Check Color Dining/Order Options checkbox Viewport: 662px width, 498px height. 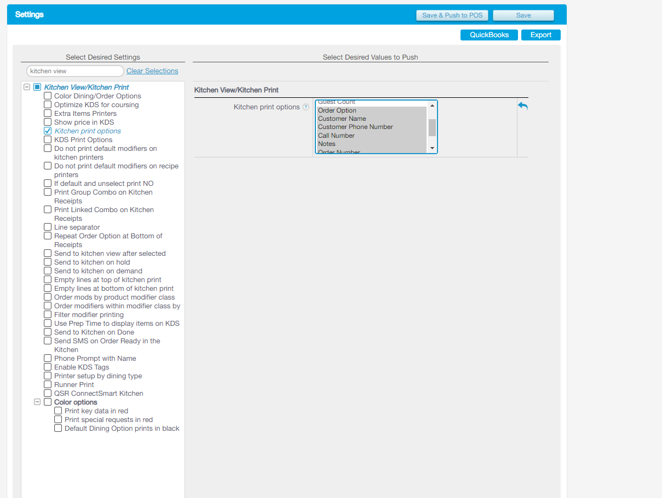[48, 96]
